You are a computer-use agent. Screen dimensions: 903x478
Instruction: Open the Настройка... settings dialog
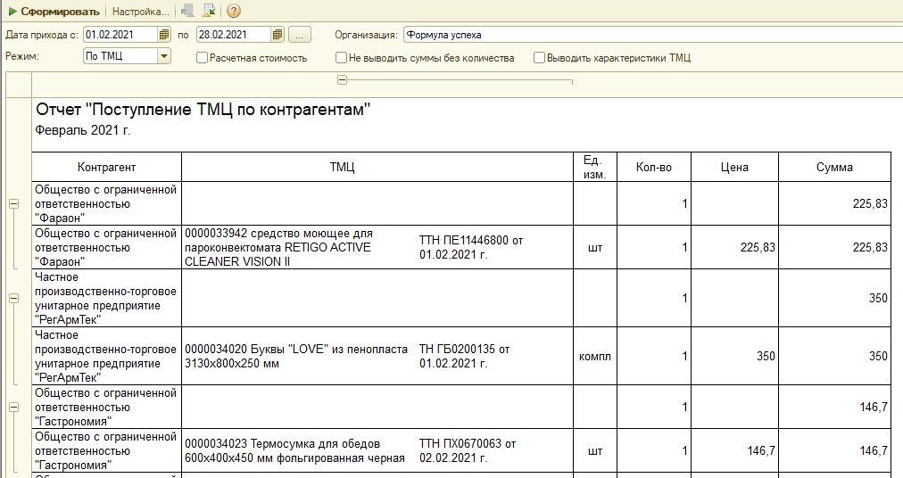[x=140, y=12]
